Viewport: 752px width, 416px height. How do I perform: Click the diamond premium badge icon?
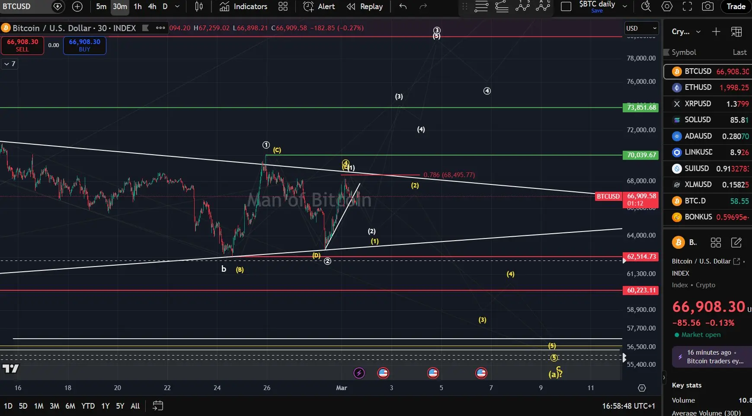[x=57, y=6]
